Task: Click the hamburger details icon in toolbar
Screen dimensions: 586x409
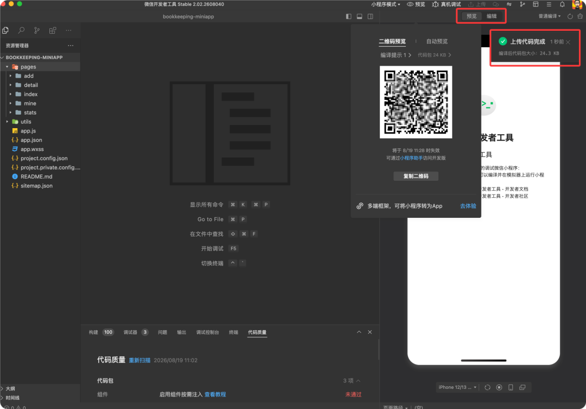Action: (549, 4)
